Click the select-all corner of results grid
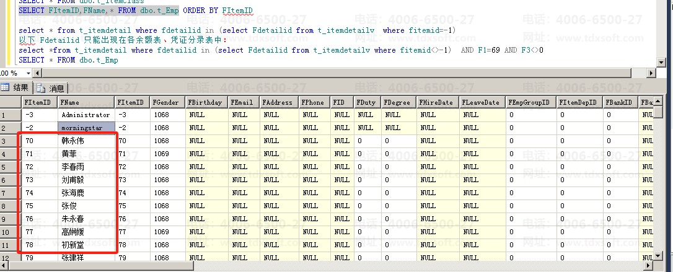 coord(11,102)
